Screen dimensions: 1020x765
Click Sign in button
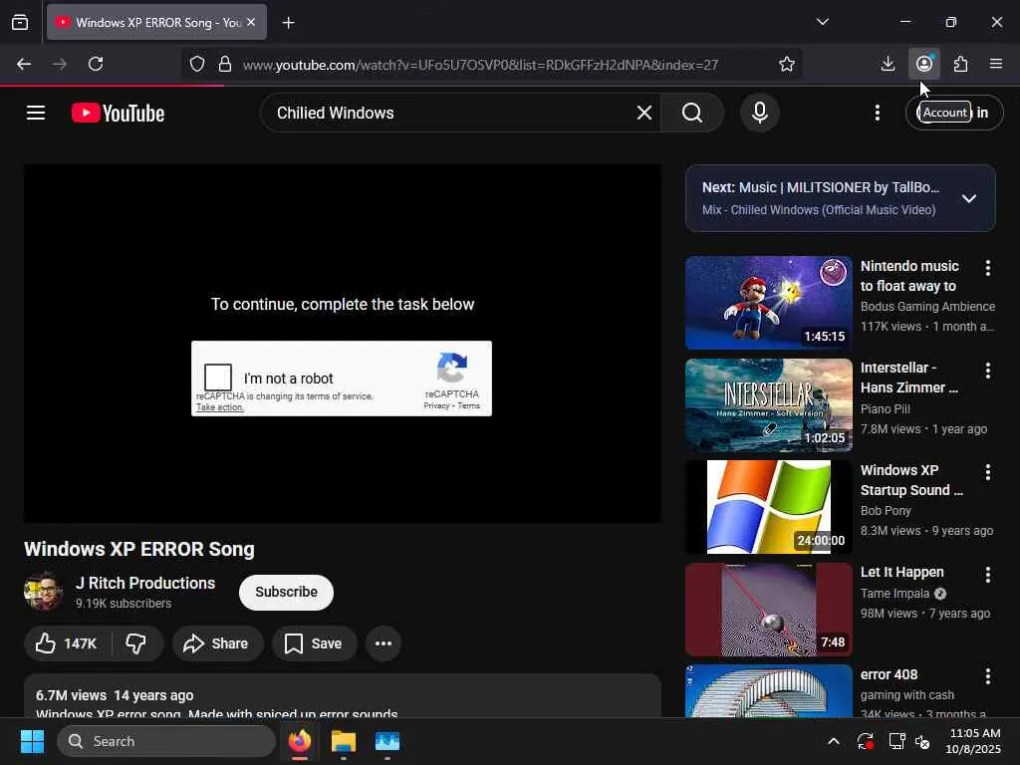click(954, 114)
